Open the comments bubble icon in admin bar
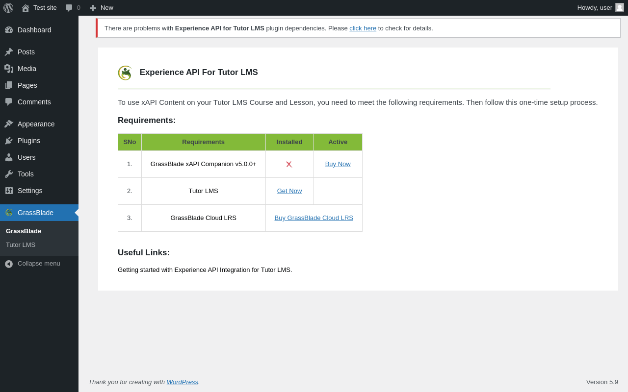 69,8
